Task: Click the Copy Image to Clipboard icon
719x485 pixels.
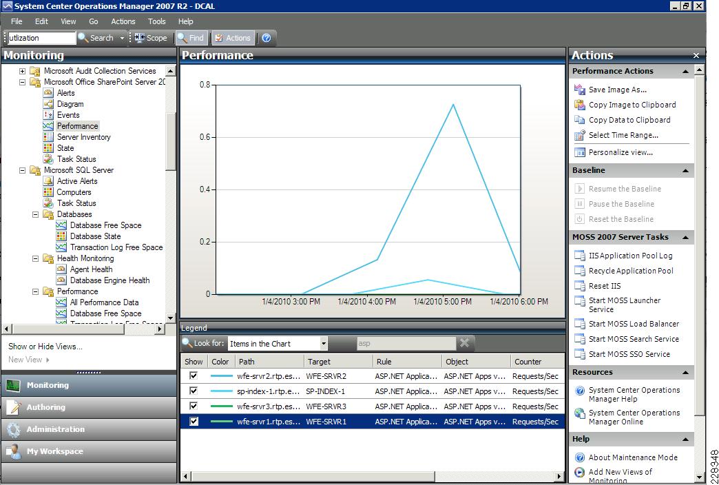Action: pos(580,105)
